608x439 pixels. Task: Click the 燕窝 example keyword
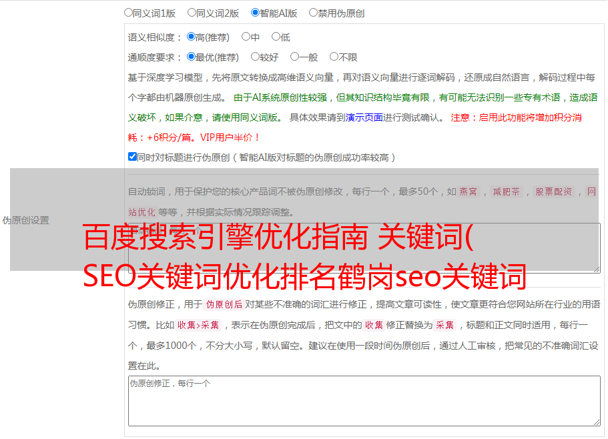[468, 191]
